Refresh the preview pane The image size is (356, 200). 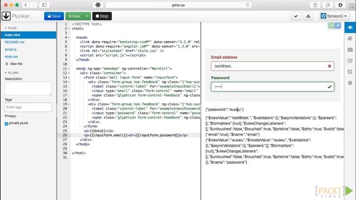tap(332, 26)
